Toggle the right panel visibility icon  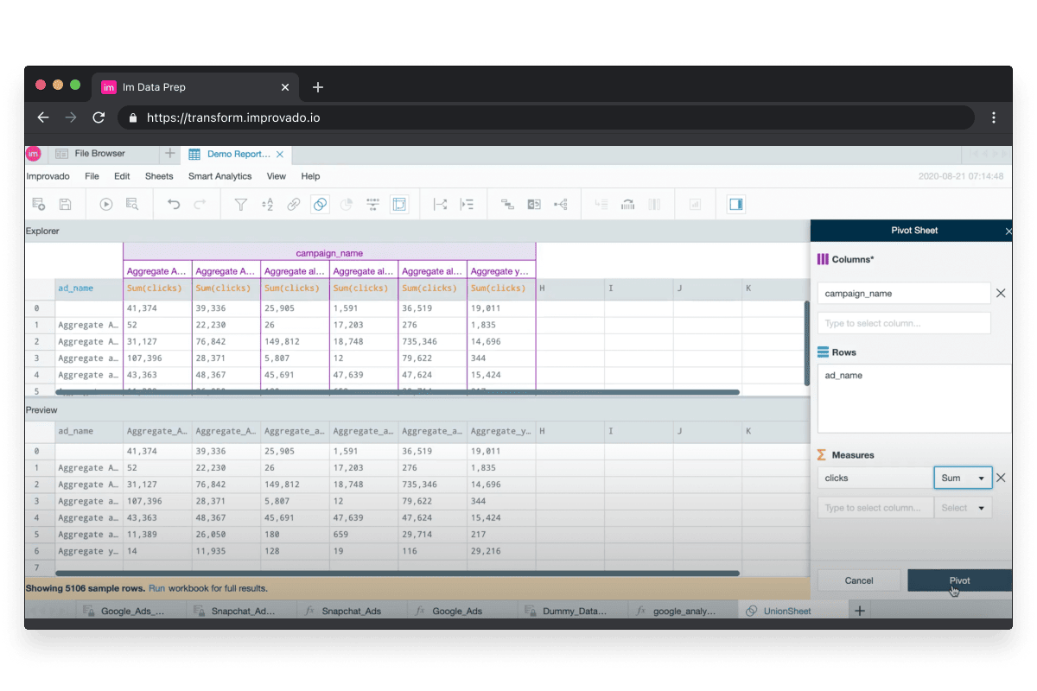click(x=736, y=204)
